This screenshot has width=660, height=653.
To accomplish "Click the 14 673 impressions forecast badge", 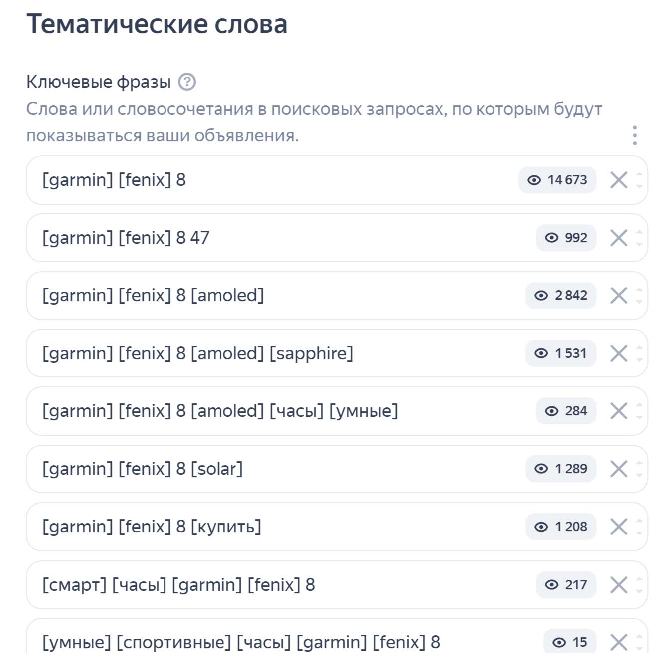I will click(557, 180).
